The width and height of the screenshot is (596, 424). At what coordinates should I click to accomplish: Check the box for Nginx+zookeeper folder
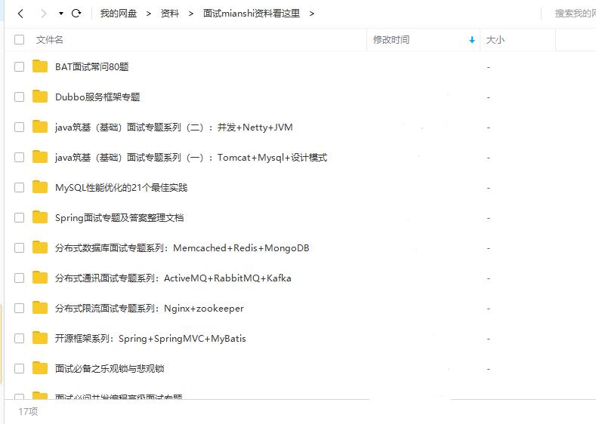point(19,309)
